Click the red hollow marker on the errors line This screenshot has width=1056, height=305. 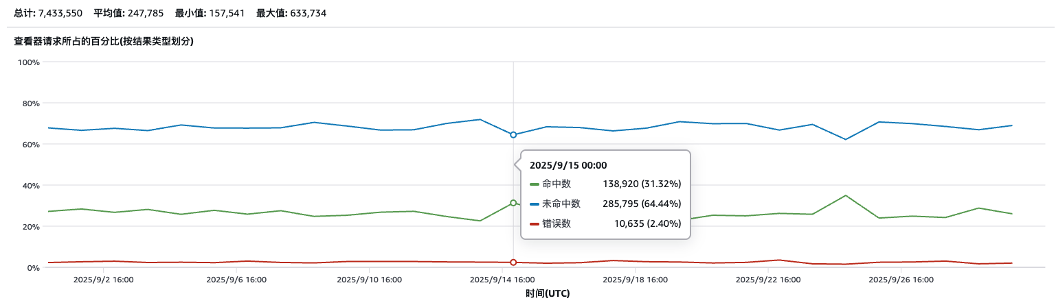pyautogui.click(x=513, y=263)
